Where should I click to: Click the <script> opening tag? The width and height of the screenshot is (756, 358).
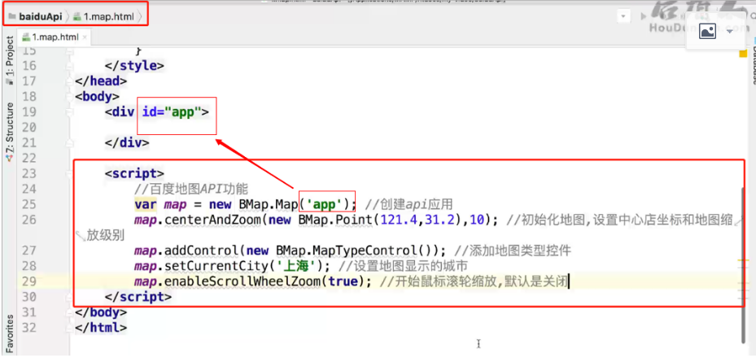(134, 173)
